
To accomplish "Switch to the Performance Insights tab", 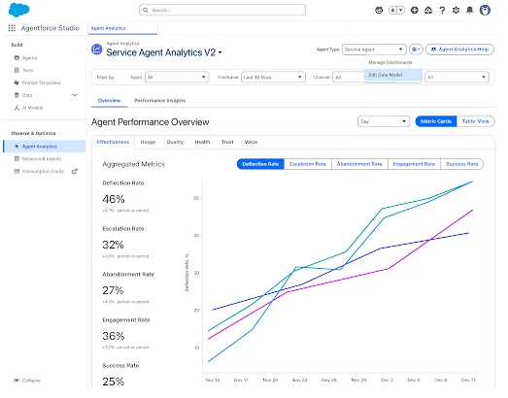I will click(160, 101).
